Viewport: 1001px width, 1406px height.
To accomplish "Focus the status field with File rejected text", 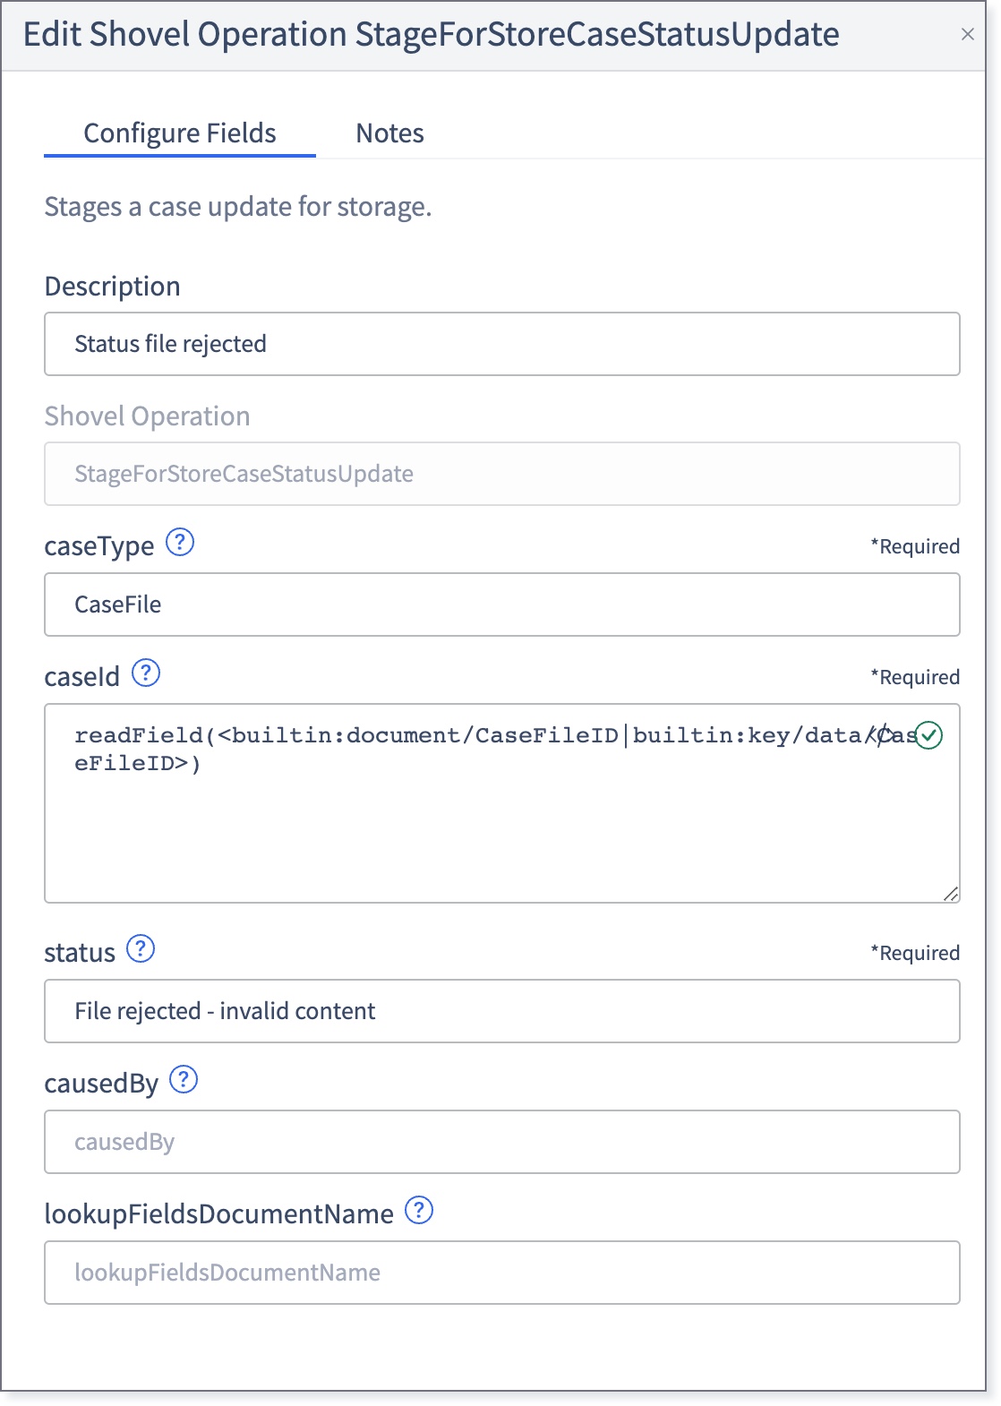I will pos(502,1011).
